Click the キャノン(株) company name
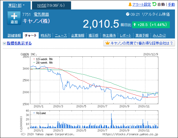 pyautogui.click(x=36, y=21)
